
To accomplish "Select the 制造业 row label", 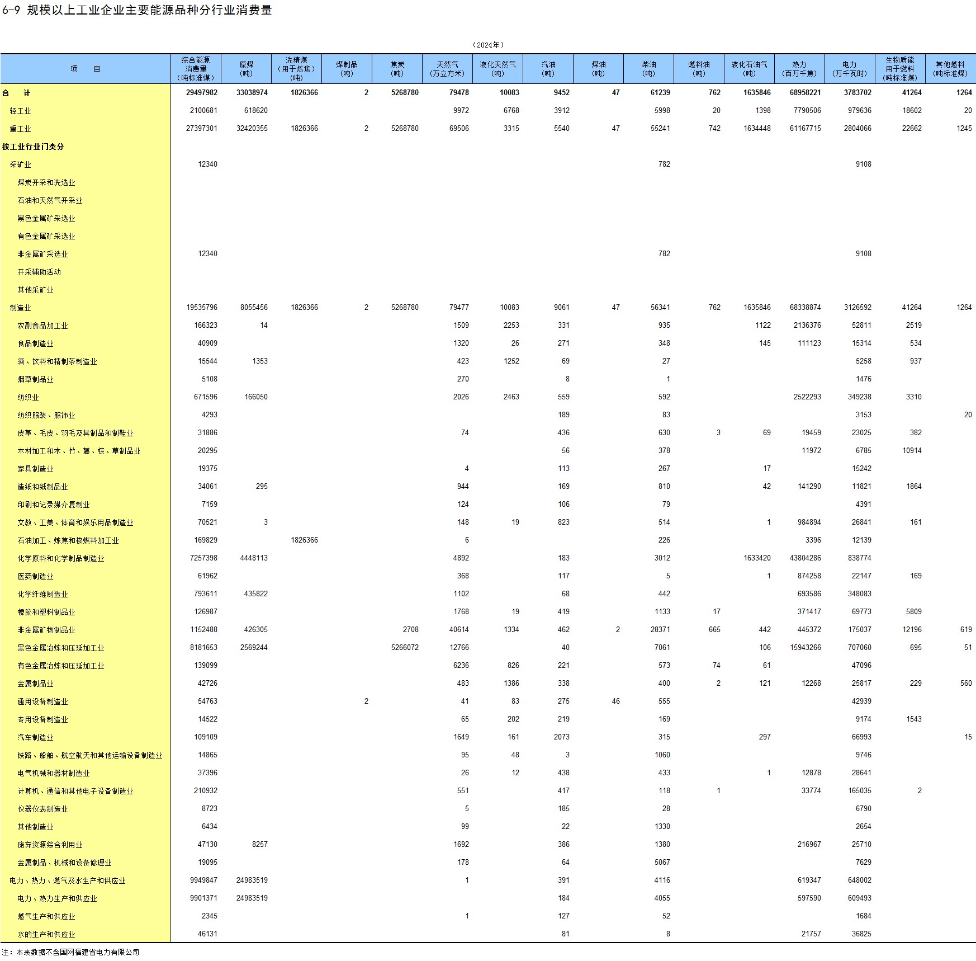I will [x=21, y=308].
